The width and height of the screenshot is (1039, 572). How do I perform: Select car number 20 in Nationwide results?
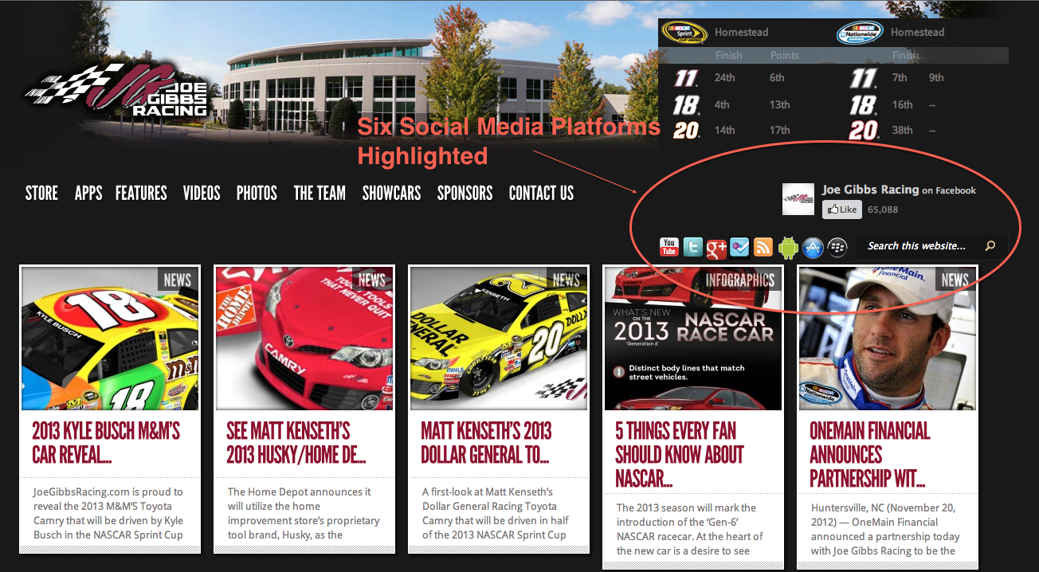[x=864, y=130]
